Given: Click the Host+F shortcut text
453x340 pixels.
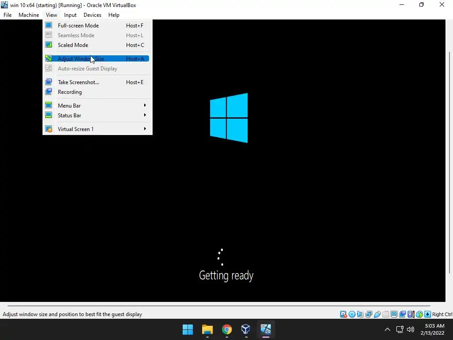Looking at the screenshot, I should click(x=134, y=25).
